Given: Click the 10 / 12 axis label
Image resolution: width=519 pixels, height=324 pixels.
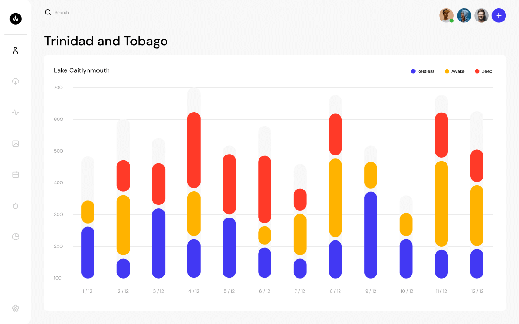Looking at the screenshot, I should [x=407, y=291].
